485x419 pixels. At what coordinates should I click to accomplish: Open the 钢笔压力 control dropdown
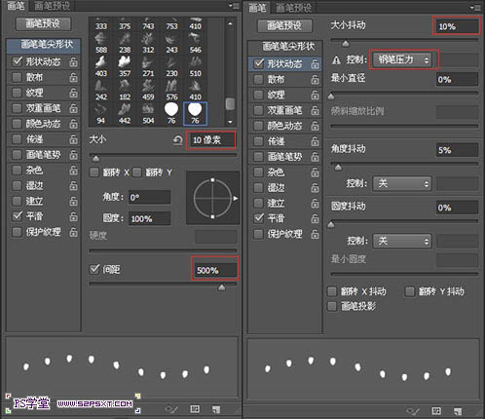click(x=402, y=59)
